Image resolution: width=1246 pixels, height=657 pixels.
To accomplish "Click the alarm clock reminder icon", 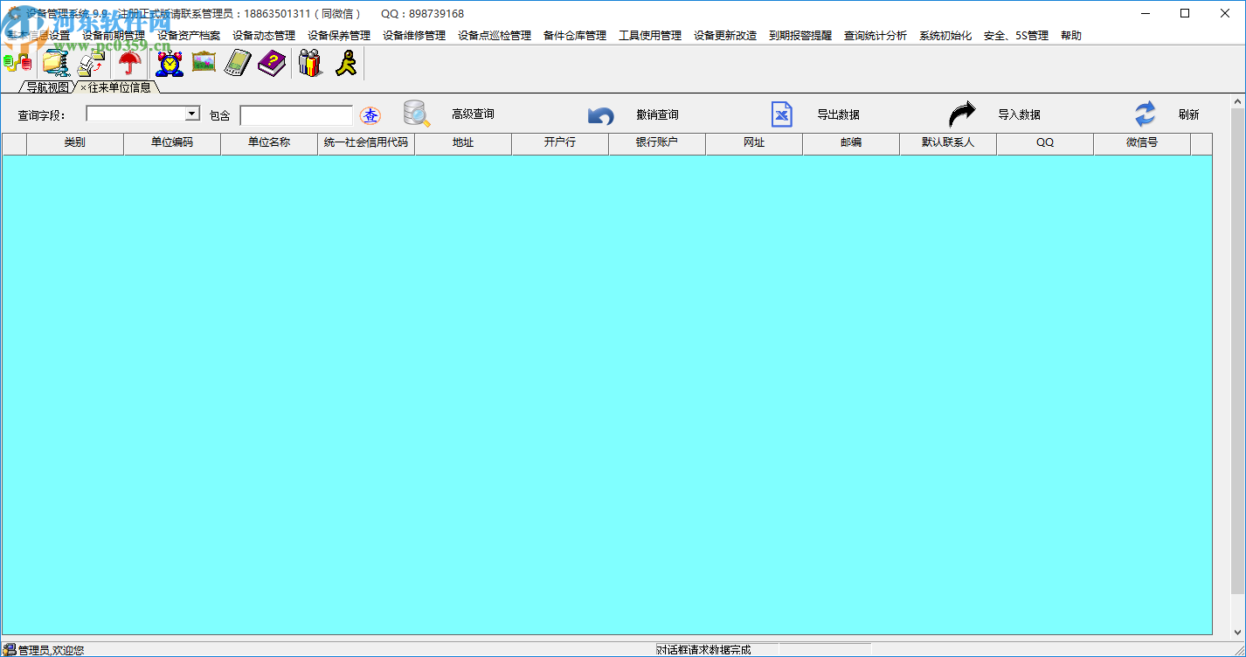I will [169, 64].
